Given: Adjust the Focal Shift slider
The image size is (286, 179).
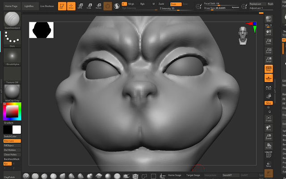Looking at the screenshot, I should pyautogui.click(x=221, y=4).
